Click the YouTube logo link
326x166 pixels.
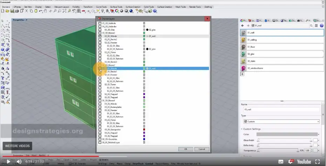(x=304, y=162)
